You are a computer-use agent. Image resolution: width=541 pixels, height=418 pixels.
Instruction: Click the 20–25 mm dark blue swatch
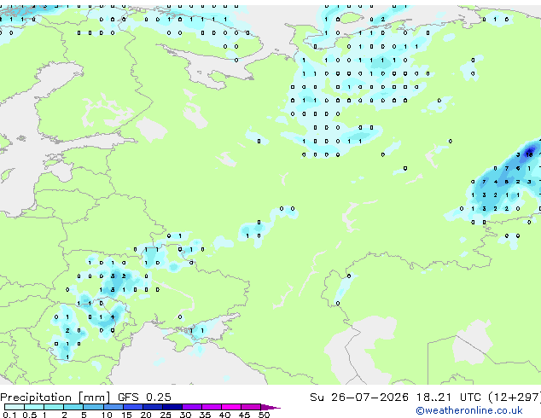pyautogui.click(x=153, y=407)
